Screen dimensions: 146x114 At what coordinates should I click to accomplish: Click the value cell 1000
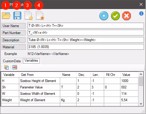pyautogui.click(x=129, y=81)
